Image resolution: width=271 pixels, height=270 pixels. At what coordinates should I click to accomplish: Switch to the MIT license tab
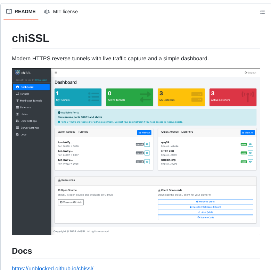[61, 11]
